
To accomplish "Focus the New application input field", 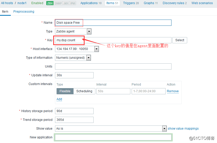I will [x=113, y=137].
